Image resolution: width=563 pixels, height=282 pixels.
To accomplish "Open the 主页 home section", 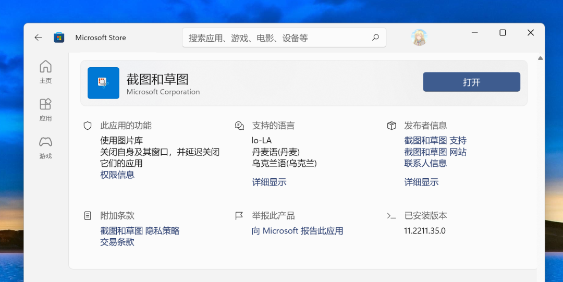I will click(x=45, y=72).
